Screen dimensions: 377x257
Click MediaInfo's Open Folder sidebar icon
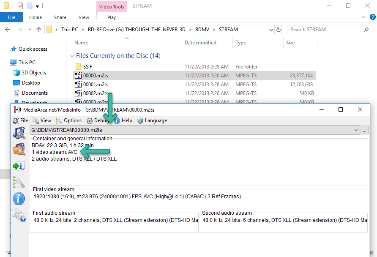coord(19,149)
